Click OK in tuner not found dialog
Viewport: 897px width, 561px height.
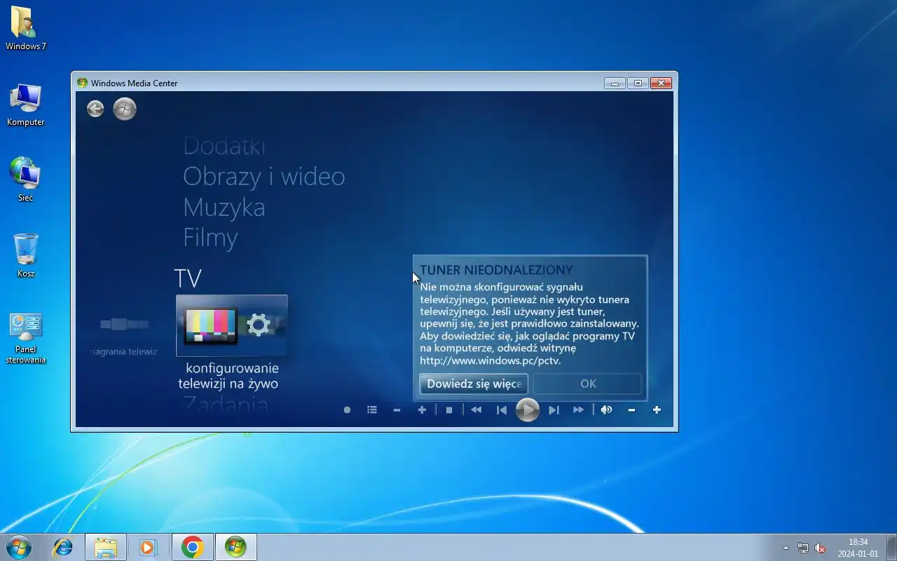click(x=588, y=384)
